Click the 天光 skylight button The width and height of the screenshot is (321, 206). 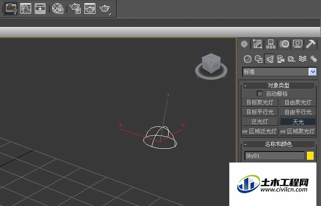[298, 122]
